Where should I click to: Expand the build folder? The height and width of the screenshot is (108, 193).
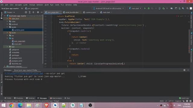[x=7, y=33]
